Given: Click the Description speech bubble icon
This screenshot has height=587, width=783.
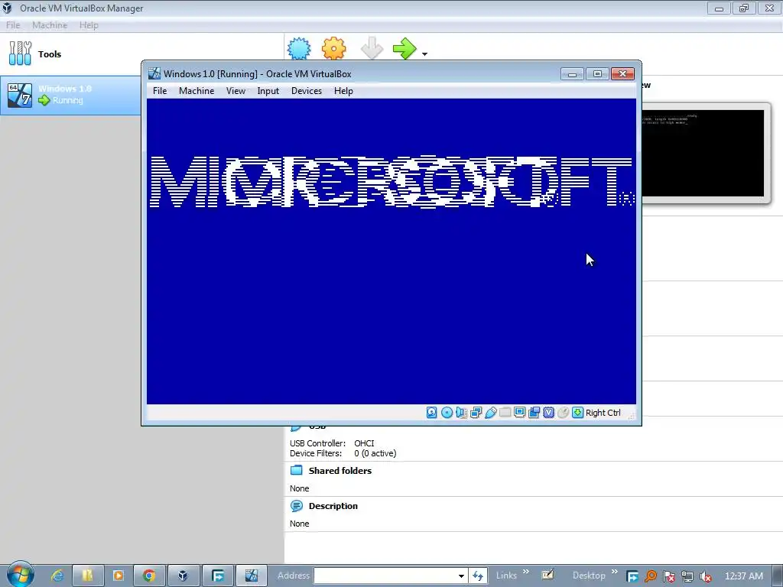Looking at the screenshot, I should pyautogui.click(x=297, y=506).
